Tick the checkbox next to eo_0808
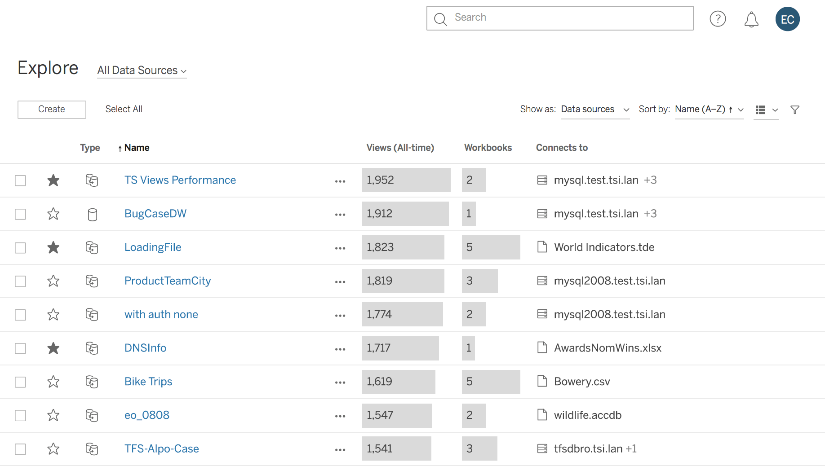Image resolution: width=825 pixels, height=466 pixels. tap(20, 415)
